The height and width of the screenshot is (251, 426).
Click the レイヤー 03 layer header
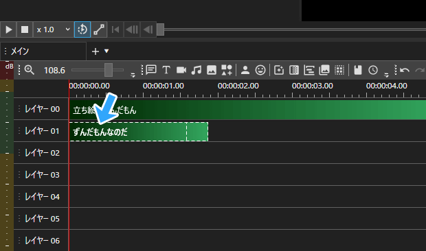(x=41, y=175)
